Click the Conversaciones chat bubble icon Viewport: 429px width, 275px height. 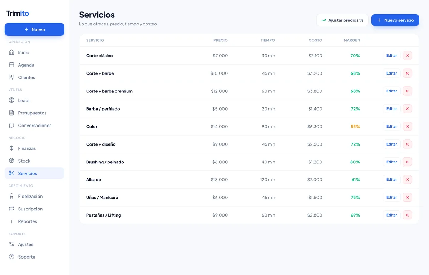(x=11, y=125)
